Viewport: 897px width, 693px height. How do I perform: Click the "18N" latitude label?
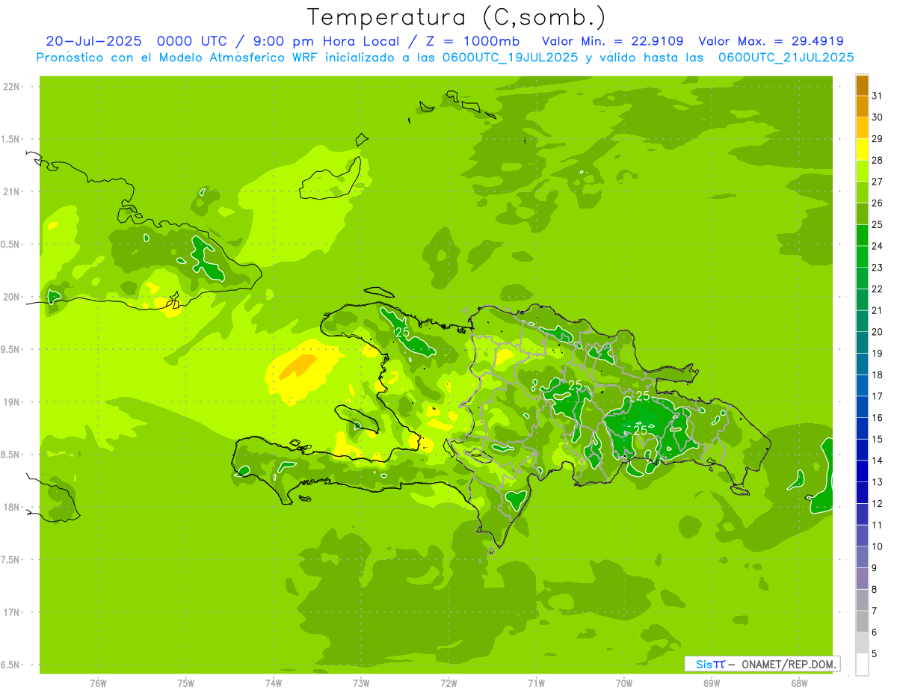click(x=12, y=508)
